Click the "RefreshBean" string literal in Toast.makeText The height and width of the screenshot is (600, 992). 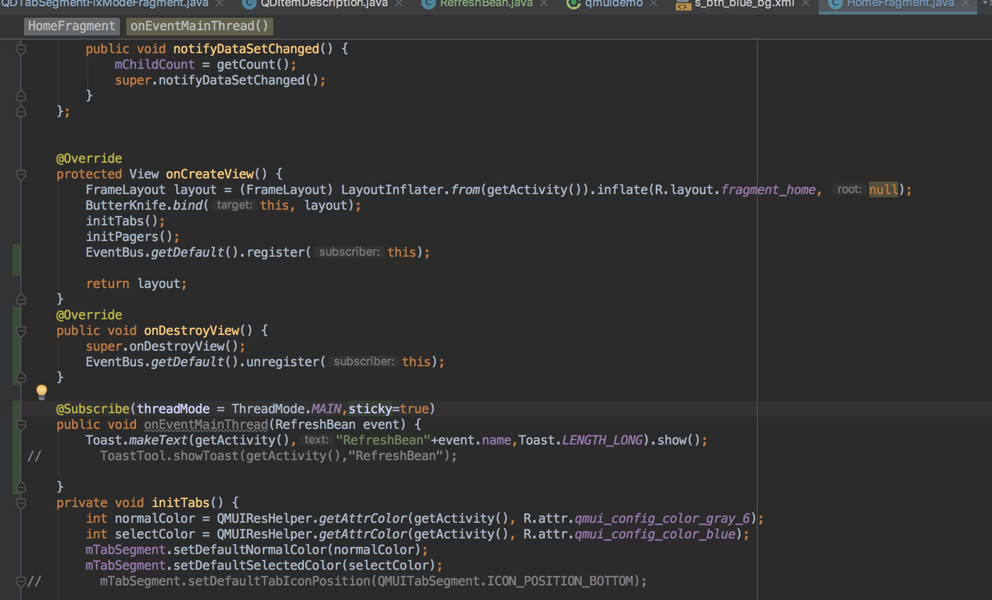(383, 440)
